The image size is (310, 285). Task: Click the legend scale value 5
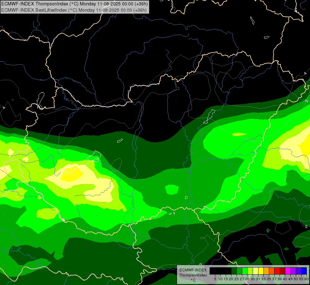pos(215,279)
